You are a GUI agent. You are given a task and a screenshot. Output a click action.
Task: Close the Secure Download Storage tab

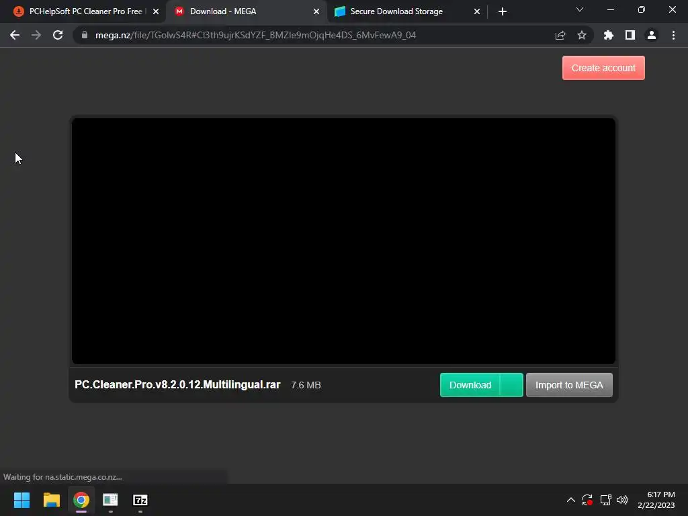tap(477, 11)
